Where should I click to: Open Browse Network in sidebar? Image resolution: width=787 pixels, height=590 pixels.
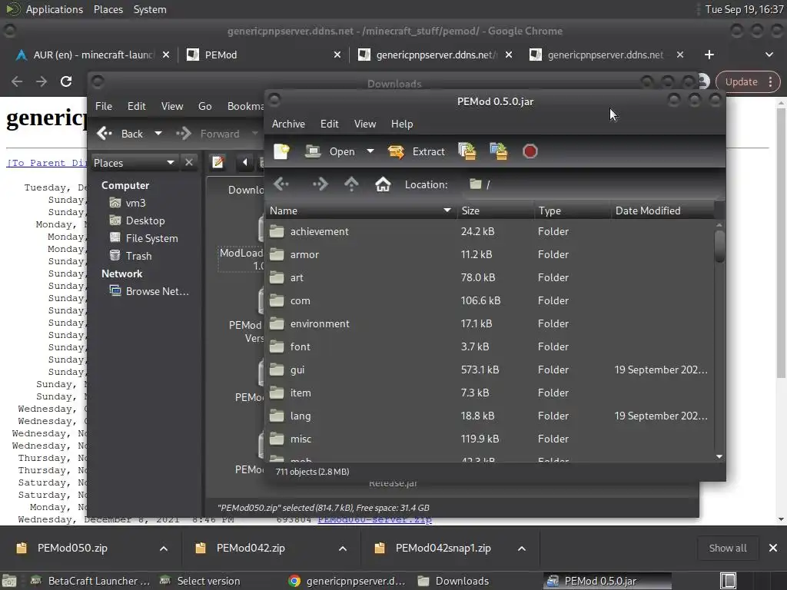tap(150, 291)
